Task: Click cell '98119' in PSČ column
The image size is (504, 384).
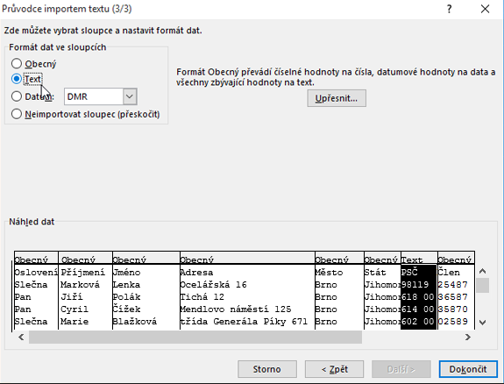Action: pos(415,285)
